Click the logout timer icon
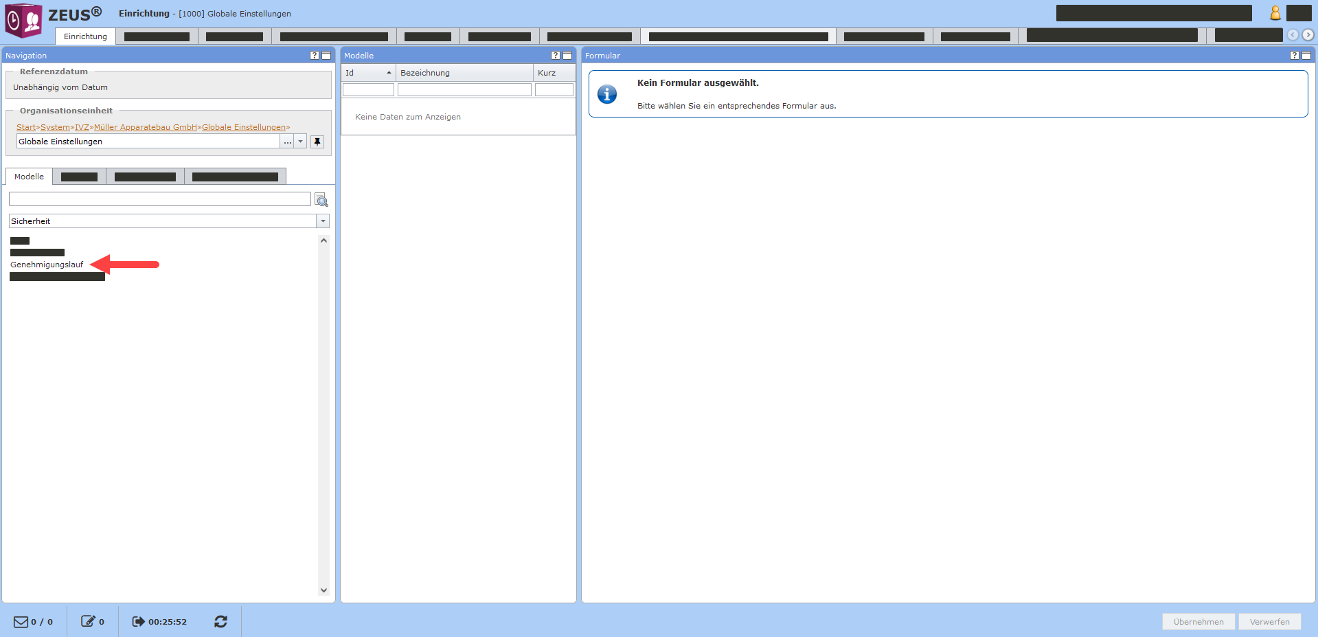The image size is (1318, 637). click(x=138, y=622)
